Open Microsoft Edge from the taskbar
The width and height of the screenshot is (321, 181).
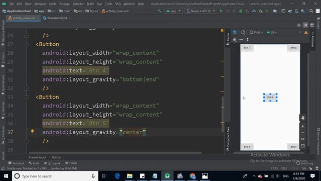[x=117, y=176]
